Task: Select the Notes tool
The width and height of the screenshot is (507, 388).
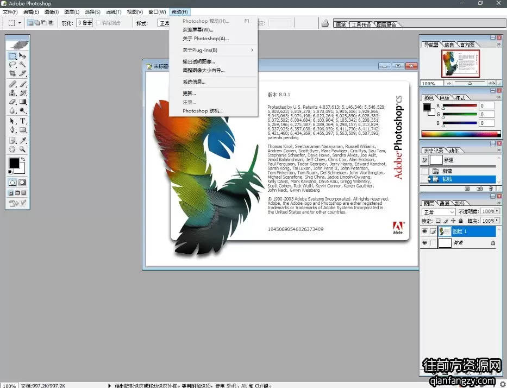Action: (x=12, y=140)
